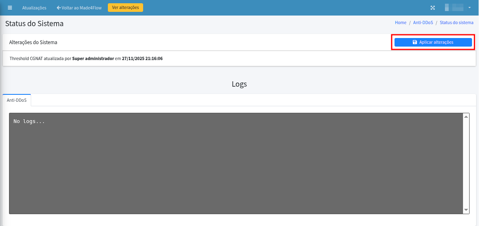Select the Threshold CGNAT change entry
This screenshot has width=479, height=226.
click(x=86, y=58)
